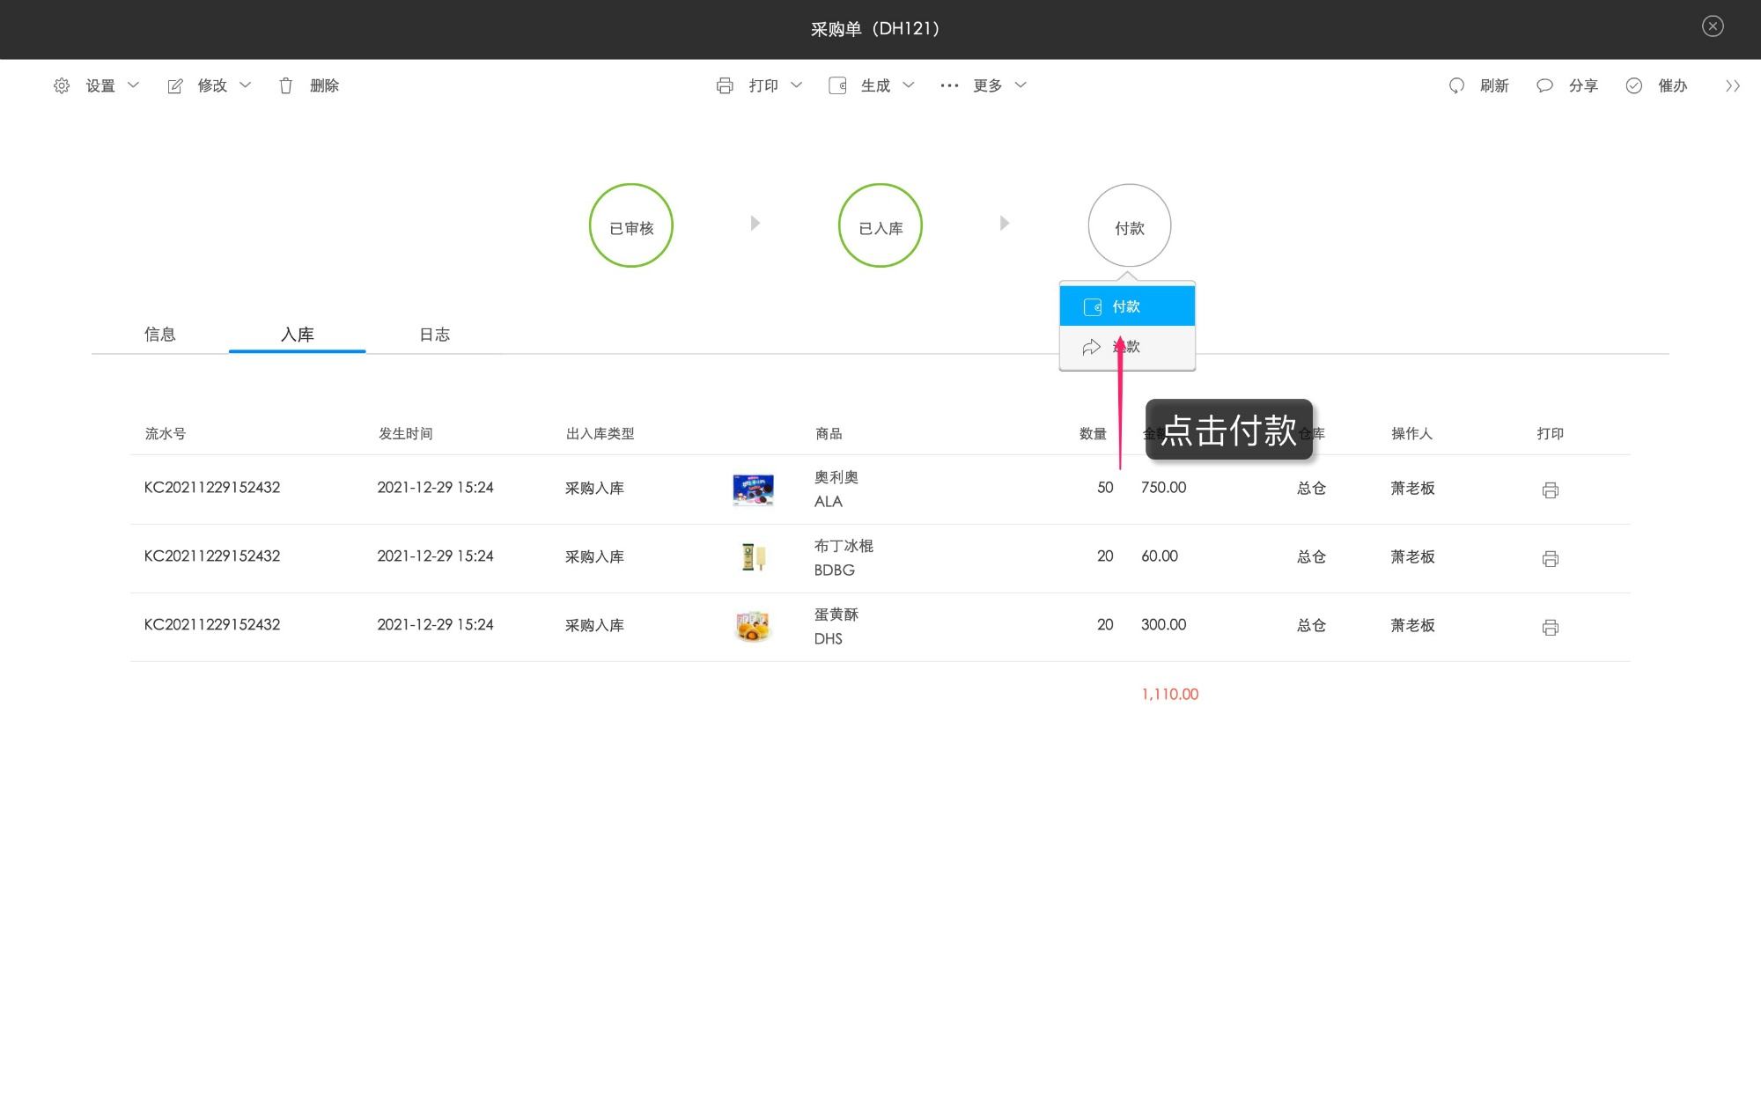Open the 修改 dropdown arrow

tap(246, 85)
